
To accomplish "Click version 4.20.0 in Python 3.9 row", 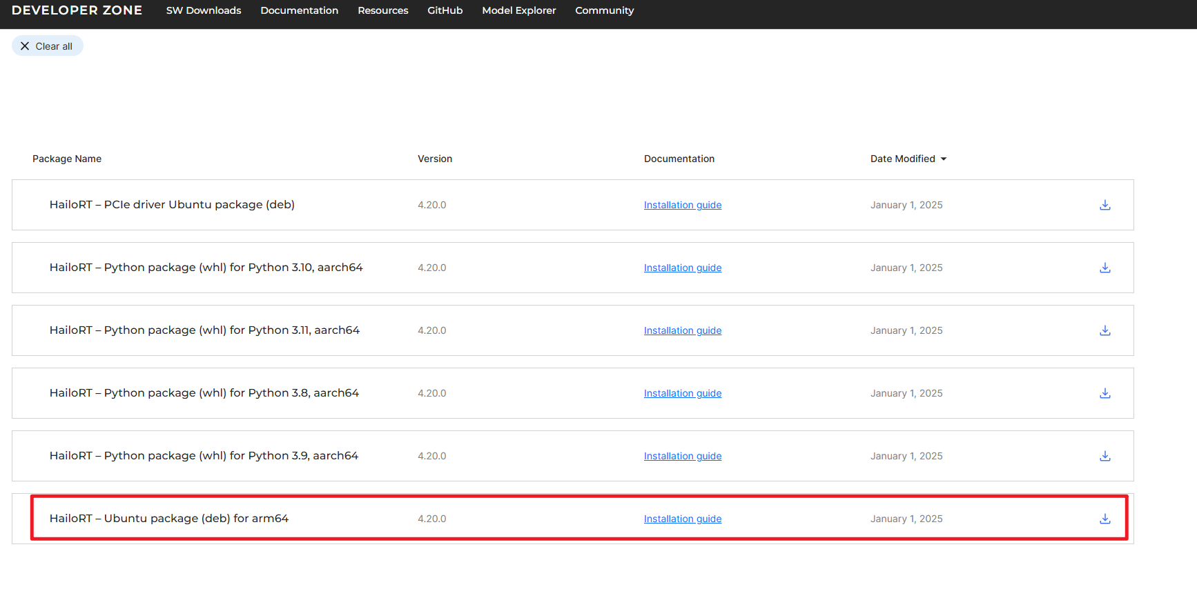I will coord(432,456).
